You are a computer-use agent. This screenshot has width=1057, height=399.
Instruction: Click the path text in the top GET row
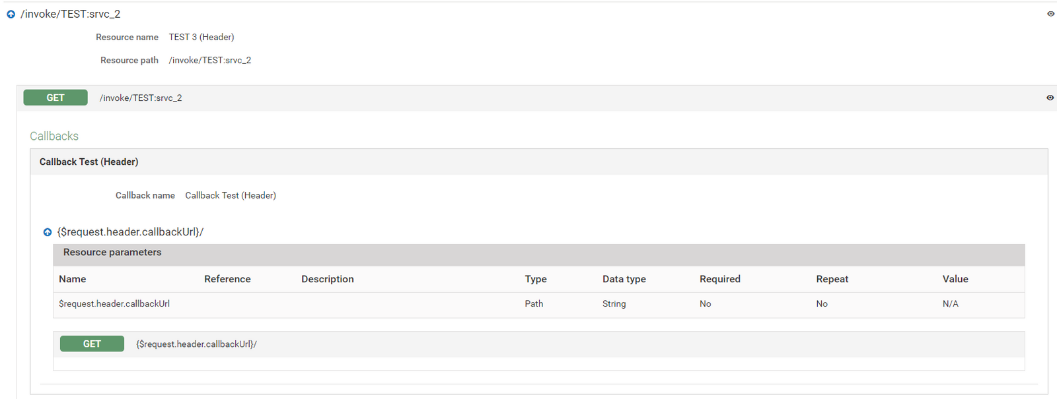coord(141,98)
